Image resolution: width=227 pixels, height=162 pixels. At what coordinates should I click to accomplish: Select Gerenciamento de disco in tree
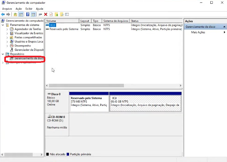point(29,58)
